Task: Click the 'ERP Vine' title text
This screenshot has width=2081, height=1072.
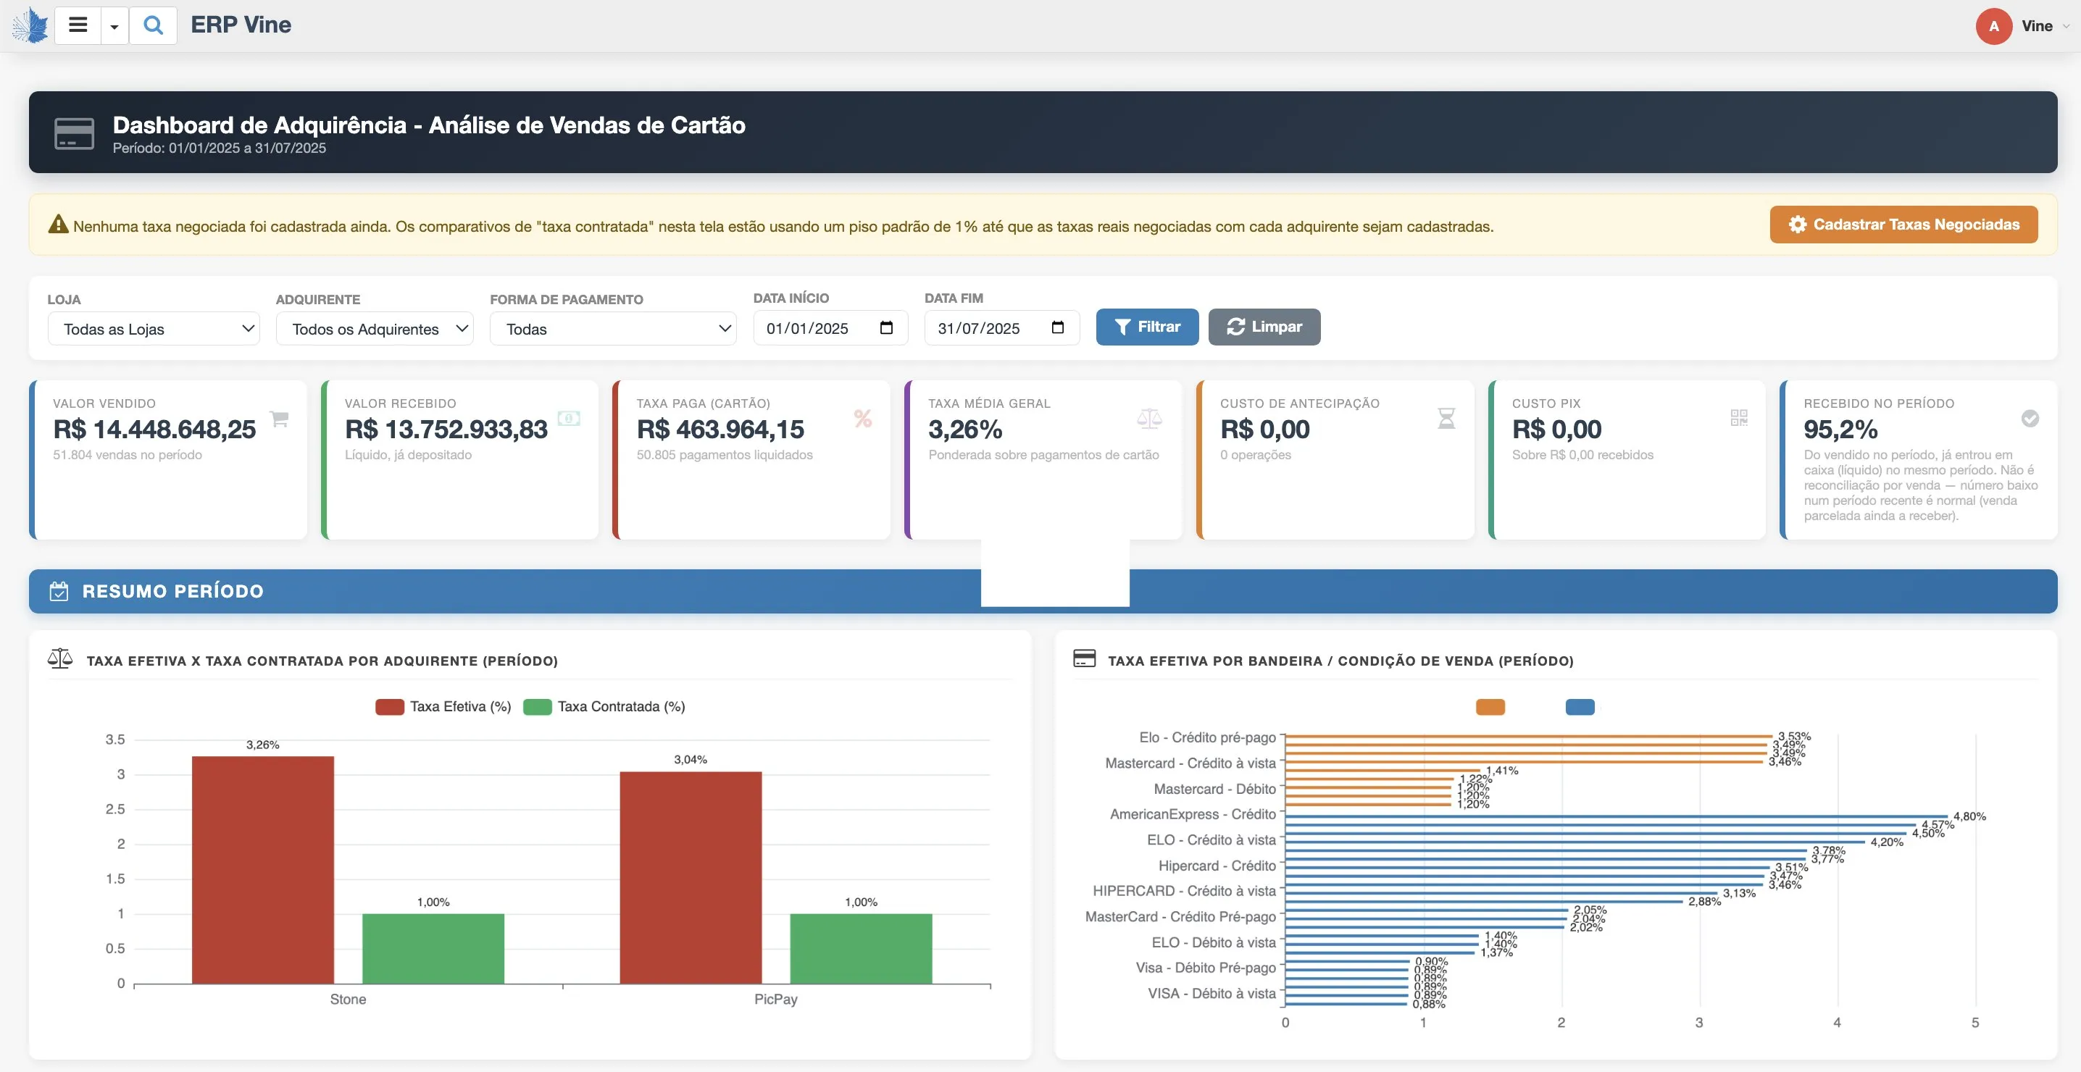Action: coord(241,25)
